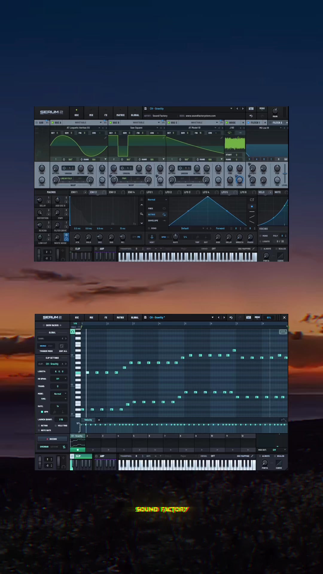
Task: Open the Time dropdown in clip settings
Action: click(59, 399)
